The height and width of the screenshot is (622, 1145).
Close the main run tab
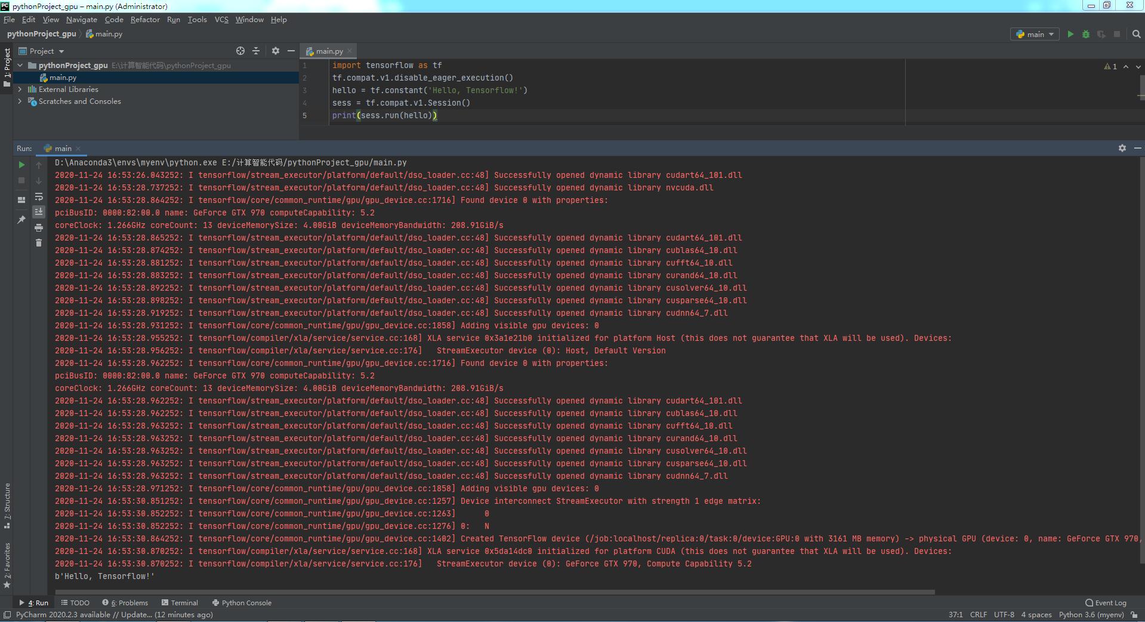[78, 149]
